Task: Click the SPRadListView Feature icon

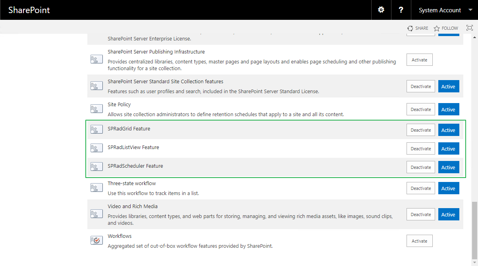Action: (96, 148)
